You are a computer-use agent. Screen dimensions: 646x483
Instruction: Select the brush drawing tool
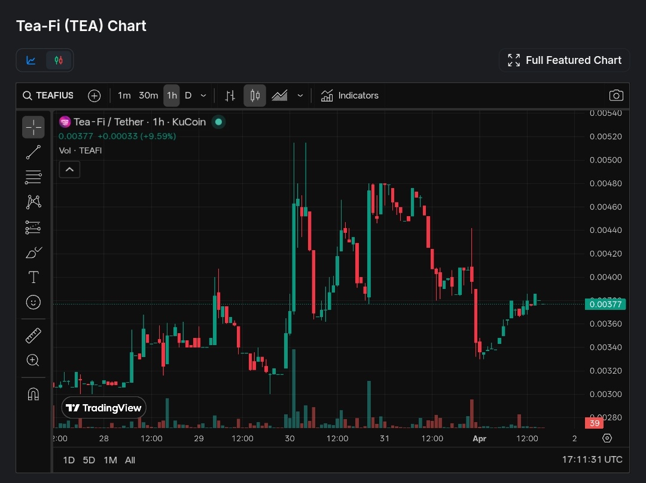pos(33,253)
